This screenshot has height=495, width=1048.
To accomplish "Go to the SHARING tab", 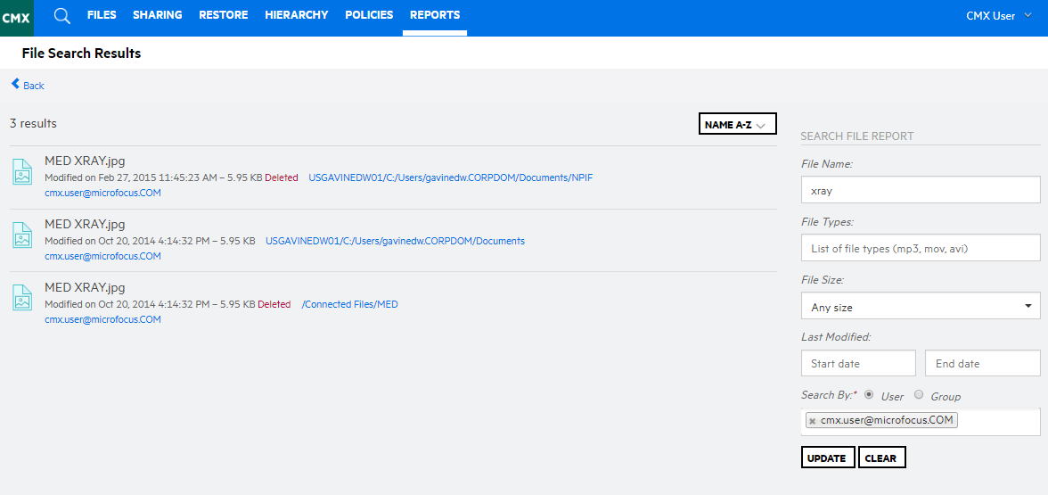I will pos(157,14).
